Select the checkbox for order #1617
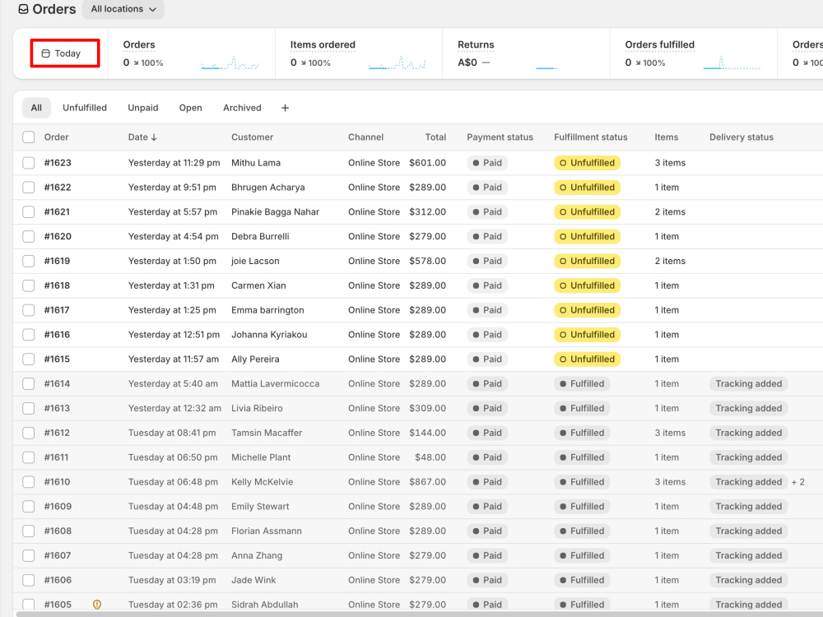 click(29, 310)
